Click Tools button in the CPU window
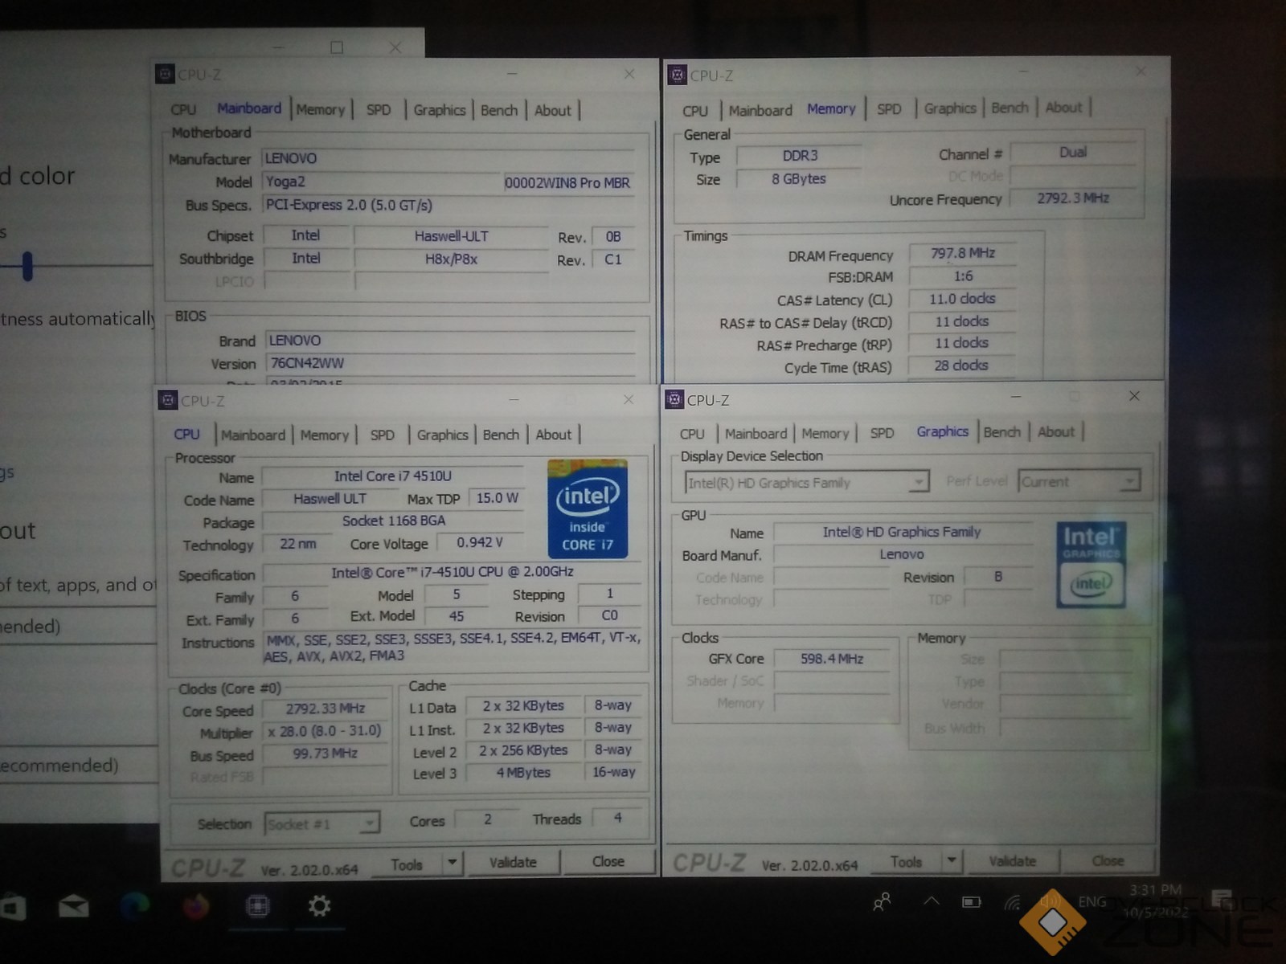Viewport: 1286px width, 964px height. click(407, 864)
